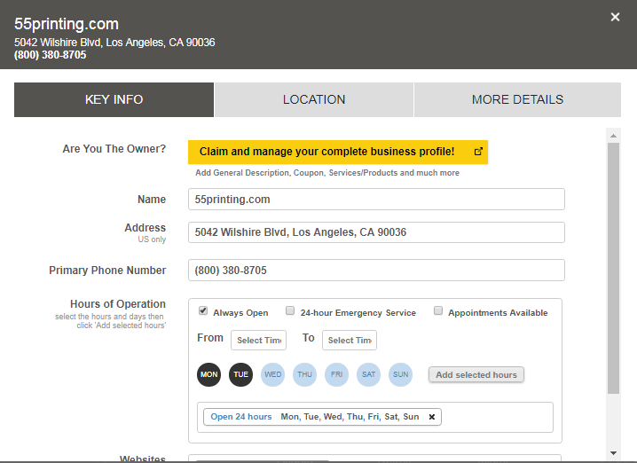Image resolution: width=637 pixels, height=463 pixels.
Task: Toggle the TUE day circle
Action: coord(240,374)
